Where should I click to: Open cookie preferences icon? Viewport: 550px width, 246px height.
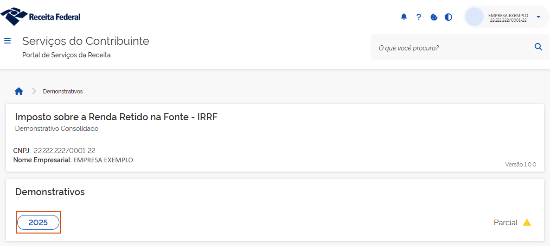pyautogui.click(x=434, y=17)
